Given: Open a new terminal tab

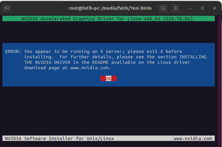Looking at the screenshot, I should (7, 8).
